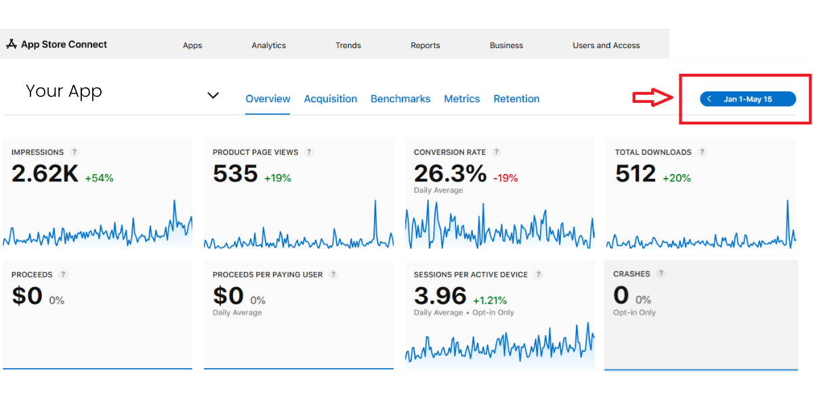The image size is (813, 406).
Task: Click Daily Average under the Conversion Rate value
Action: [438, 190]
